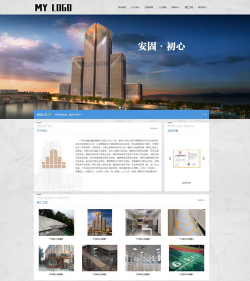This screenshot has width=250, height=281.
Task: Click caption 产品中心标题3 under staircase photo
Action: tap(99, 274)
